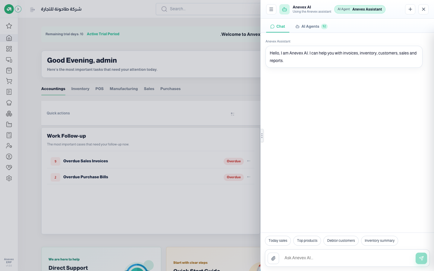Click the Top products suggestion chip

(307, 241)
